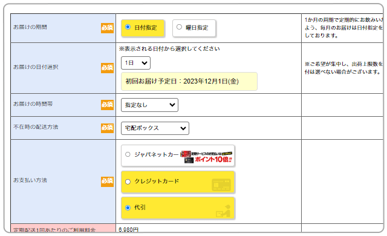Click the 必須 badge beside 不在時の配送方法
The width and height of the screenshot is (387, 236).
107,128
